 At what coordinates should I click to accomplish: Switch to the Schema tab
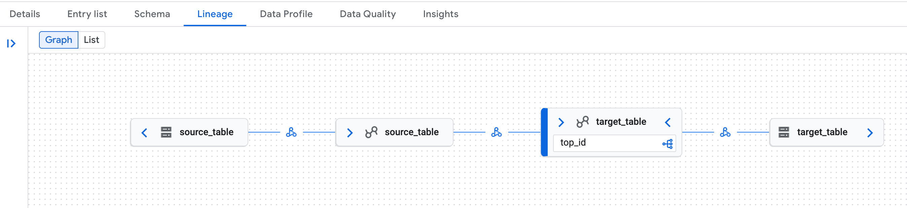(x=152, y=14)
